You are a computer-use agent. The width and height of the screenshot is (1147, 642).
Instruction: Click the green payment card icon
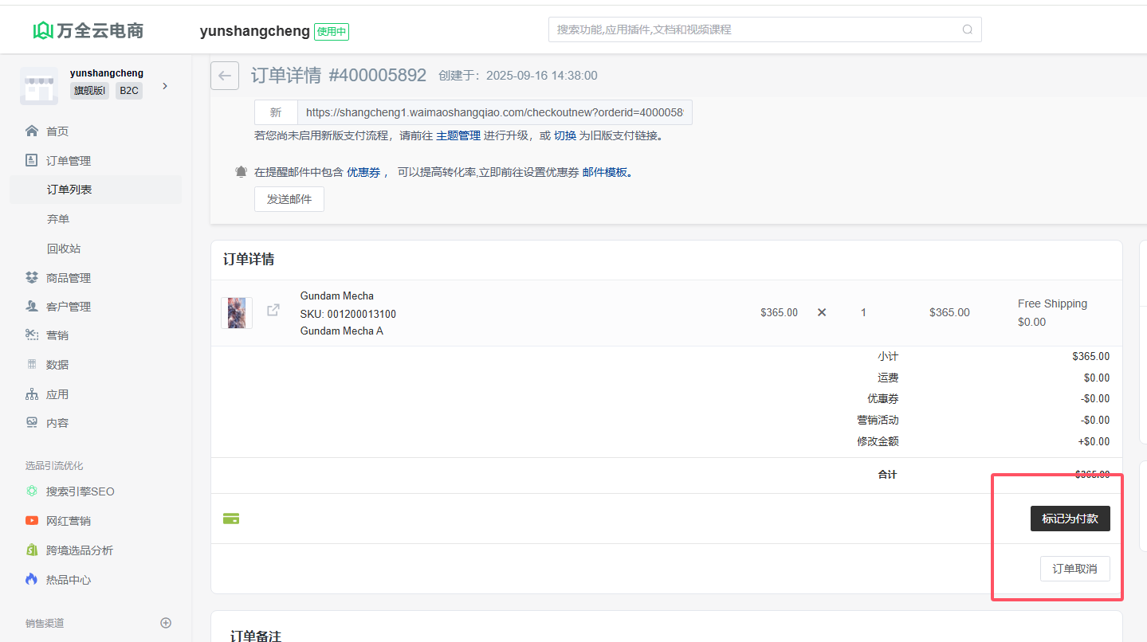pyautogui.click(x=231, y=519)
